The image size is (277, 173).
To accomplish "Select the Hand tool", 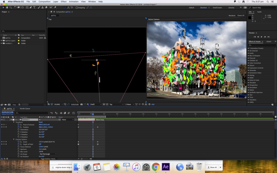I will click(x=7, y=7).
